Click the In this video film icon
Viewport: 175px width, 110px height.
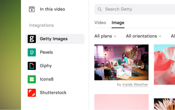click(32, 9)
